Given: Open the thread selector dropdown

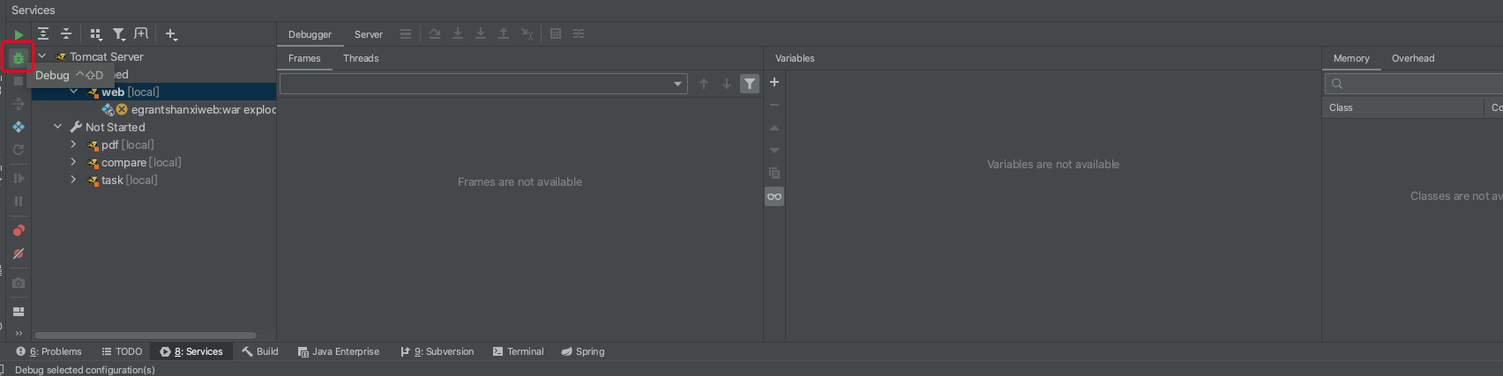Looking at the screenshot, I should (x=677, y=84).
